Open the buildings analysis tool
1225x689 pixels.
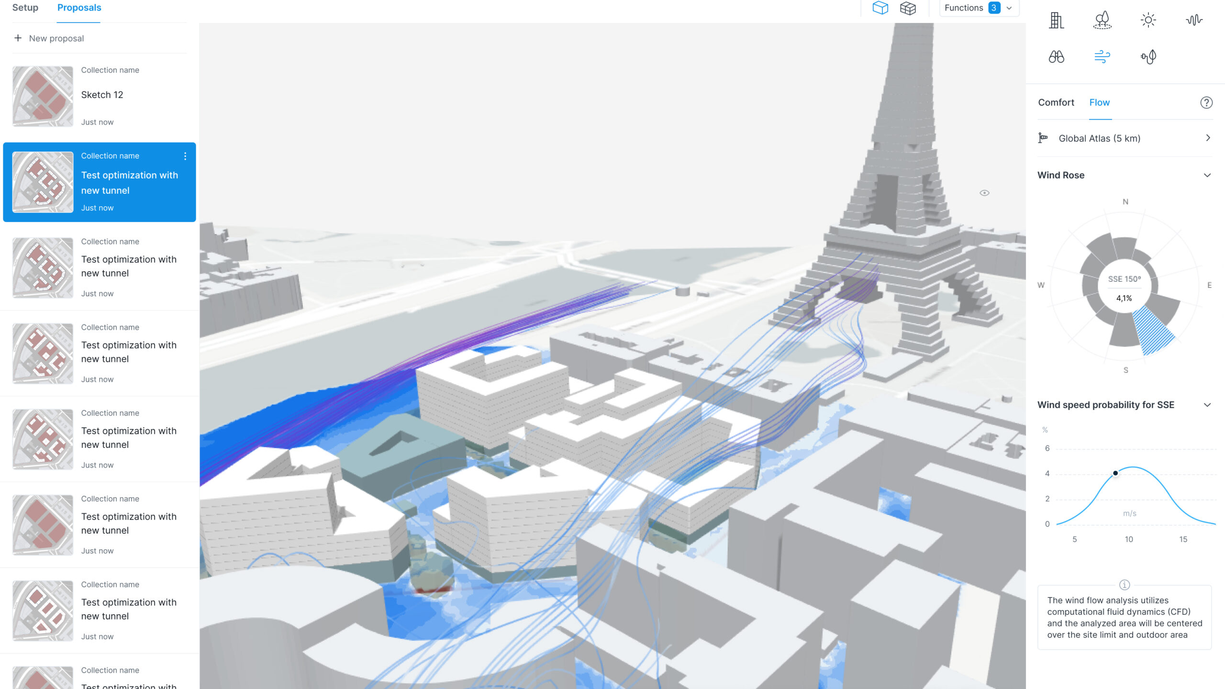click(1056, 20)
